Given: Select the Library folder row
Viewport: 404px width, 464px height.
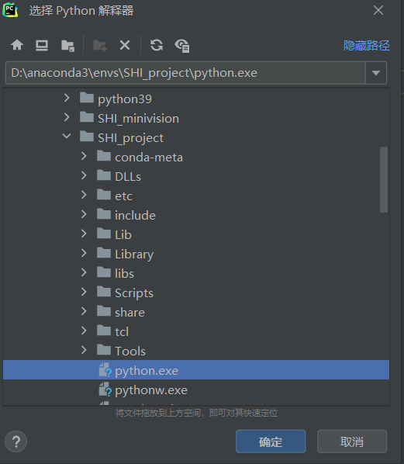Looking at the screenshot, I should (x=196, y=255).
